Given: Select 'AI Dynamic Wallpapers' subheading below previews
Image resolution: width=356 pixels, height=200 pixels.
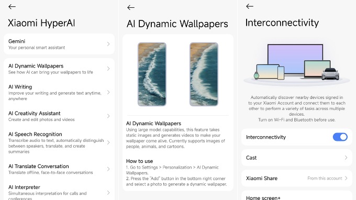Looking at the screenshot, I should tap(153, 123).
